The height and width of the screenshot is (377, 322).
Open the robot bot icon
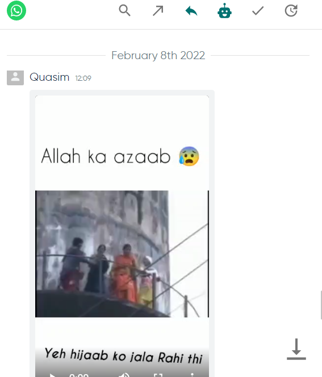click(x=224, y=11)
